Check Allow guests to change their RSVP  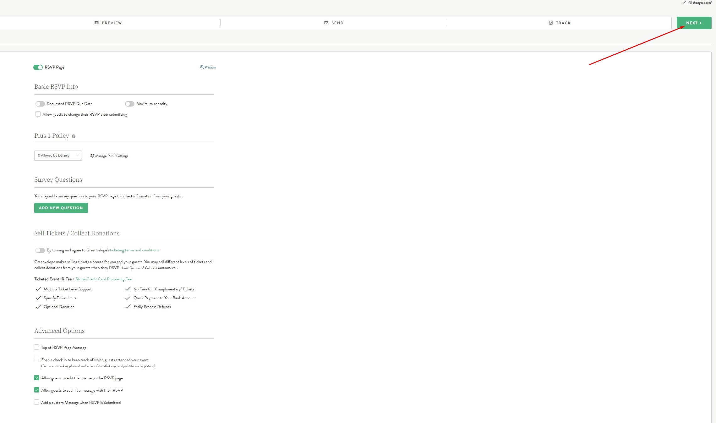[x=38, y=114]
